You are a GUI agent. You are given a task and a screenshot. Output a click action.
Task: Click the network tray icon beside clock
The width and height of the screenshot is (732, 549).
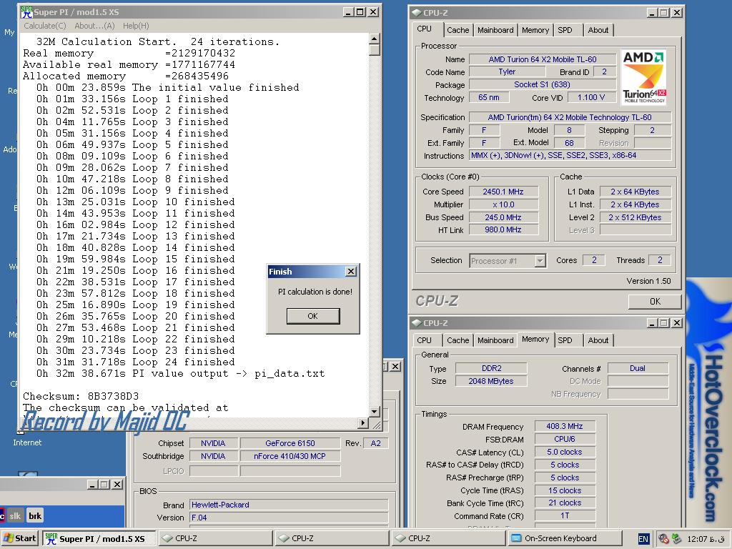(676, 539)
